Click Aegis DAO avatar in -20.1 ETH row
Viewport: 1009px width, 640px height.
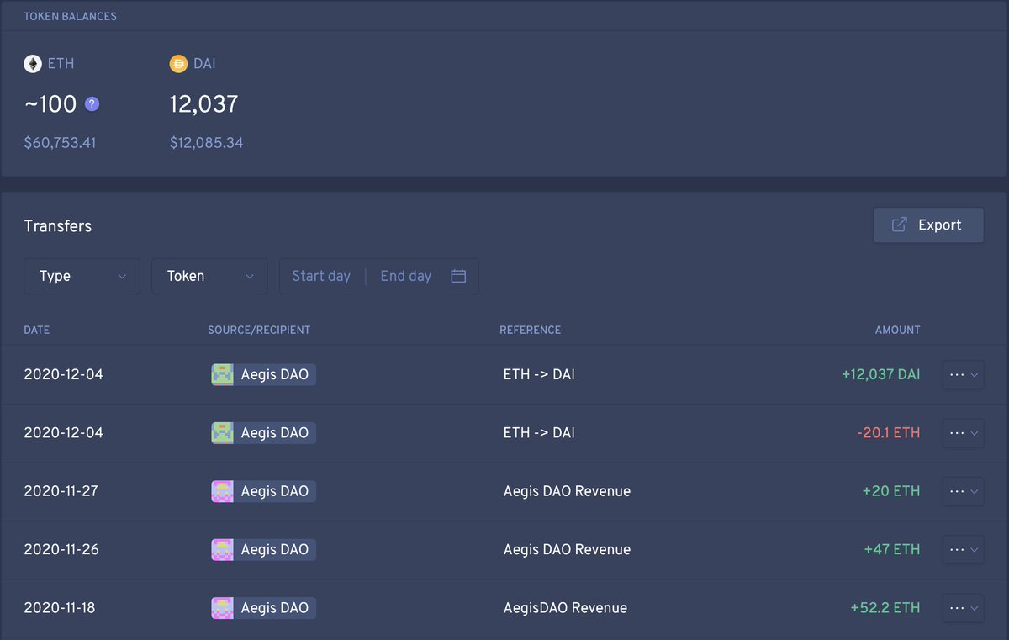coord(222,433)
